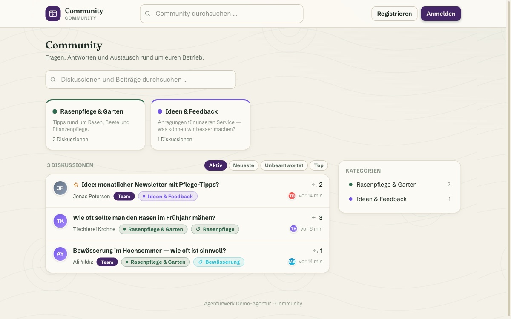Click the Registrieren button
Image resolution: width=511 pixels, height=319 pixels.
point(394,14)
